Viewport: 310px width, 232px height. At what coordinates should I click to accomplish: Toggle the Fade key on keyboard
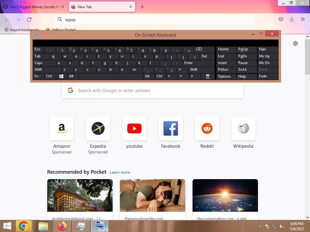click(268, 76)
